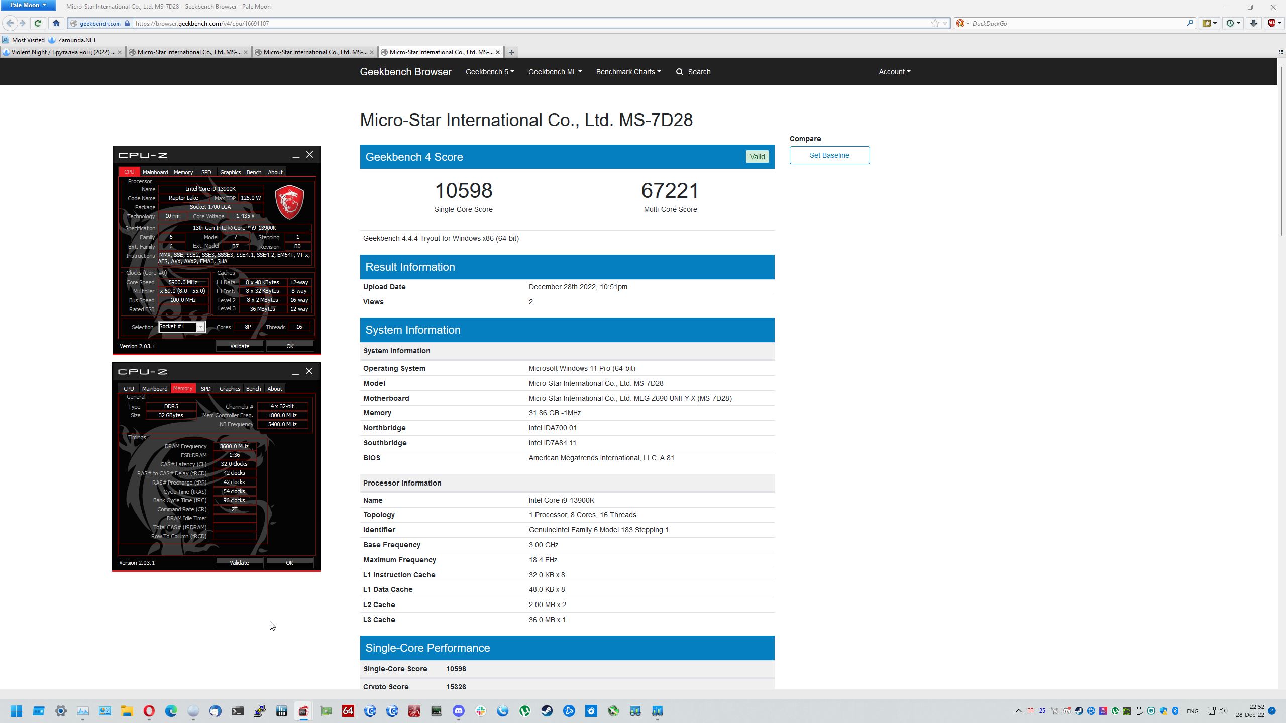This screenshot has height=723, width=1286.
Task: Click the Set Baseline button
Action: coord(829,155)
